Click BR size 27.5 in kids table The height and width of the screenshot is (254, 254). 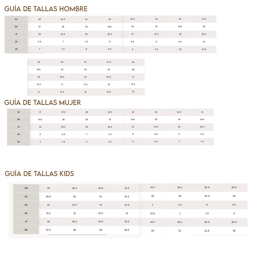pyautogui.click(x=48, y=230)
